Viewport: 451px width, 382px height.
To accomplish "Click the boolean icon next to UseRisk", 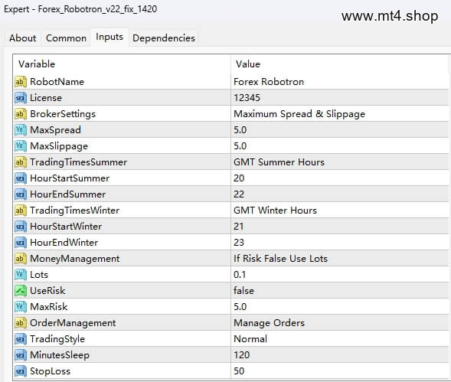I will (x=21, y=291).
